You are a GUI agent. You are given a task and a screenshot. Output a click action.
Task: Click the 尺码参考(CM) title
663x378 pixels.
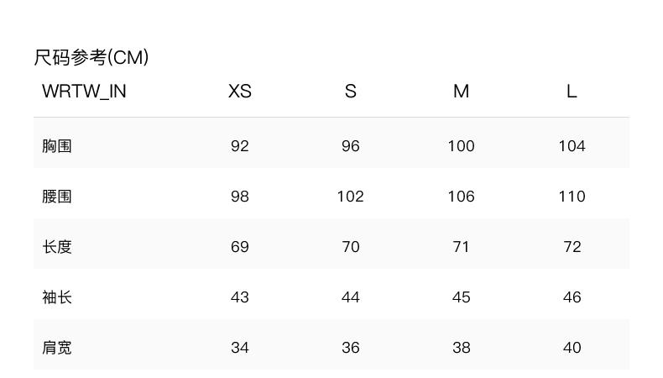[91, 57]
